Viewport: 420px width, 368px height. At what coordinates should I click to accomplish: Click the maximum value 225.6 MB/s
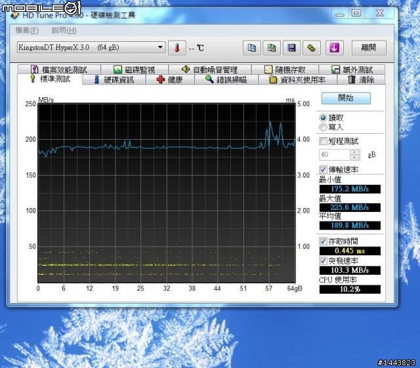(350, 207)
